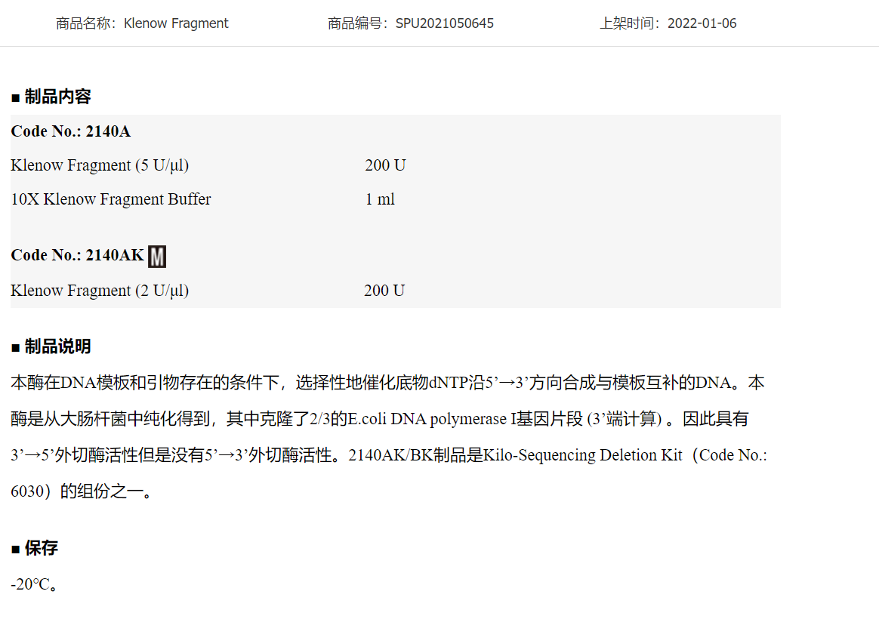The height and width of the screenshot is (619, 879).
Task: Click the 10X Klenow Fragment Buffer entry
Action: (x=111, y=199)
